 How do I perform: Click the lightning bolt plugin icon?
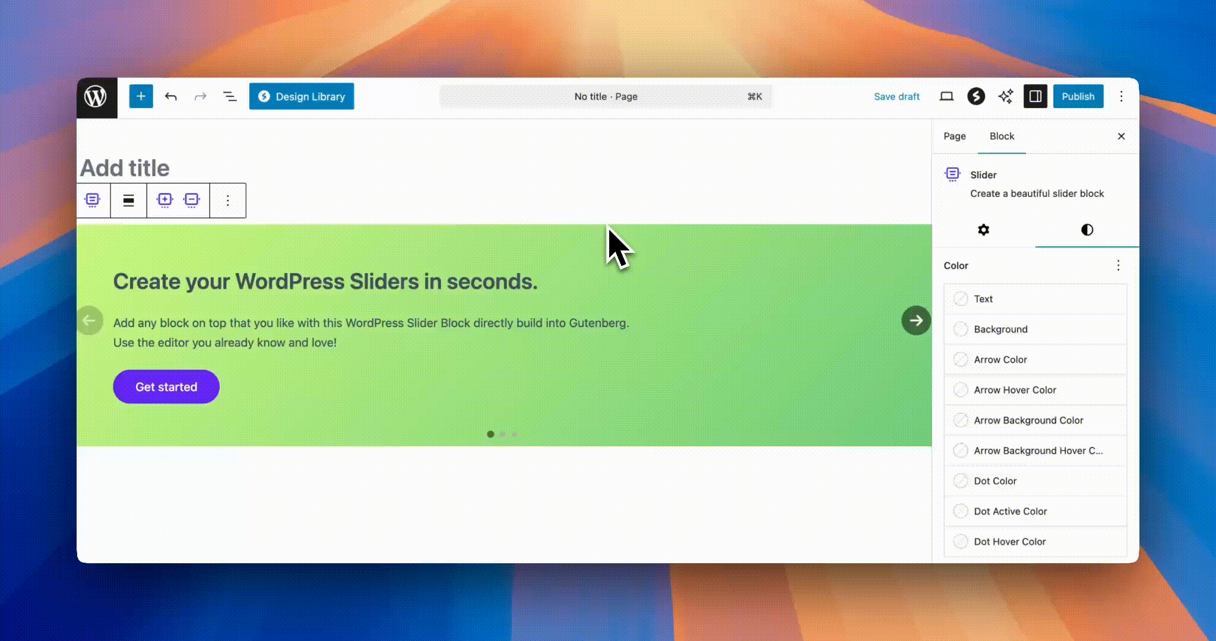coord(976,97)
